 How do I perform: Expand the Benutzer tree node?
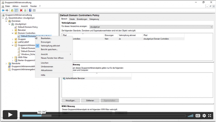13,30
